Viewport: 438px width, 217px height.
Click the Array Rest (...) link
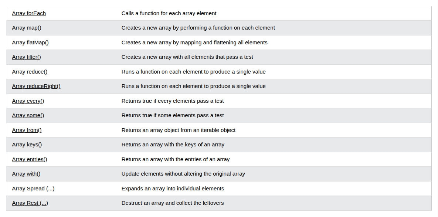[x=30, y=203]
